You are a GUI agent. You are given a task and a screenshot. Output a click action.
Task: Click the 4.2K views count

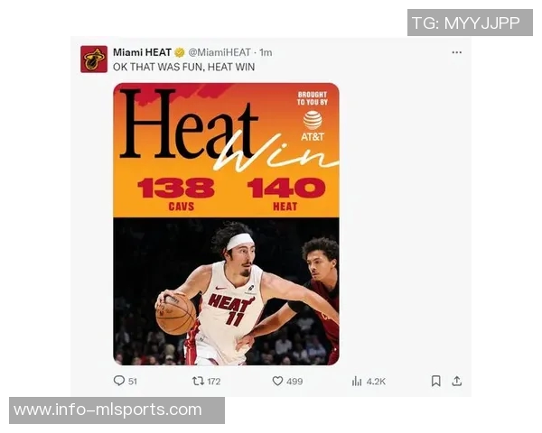click(x=376, y=382)
